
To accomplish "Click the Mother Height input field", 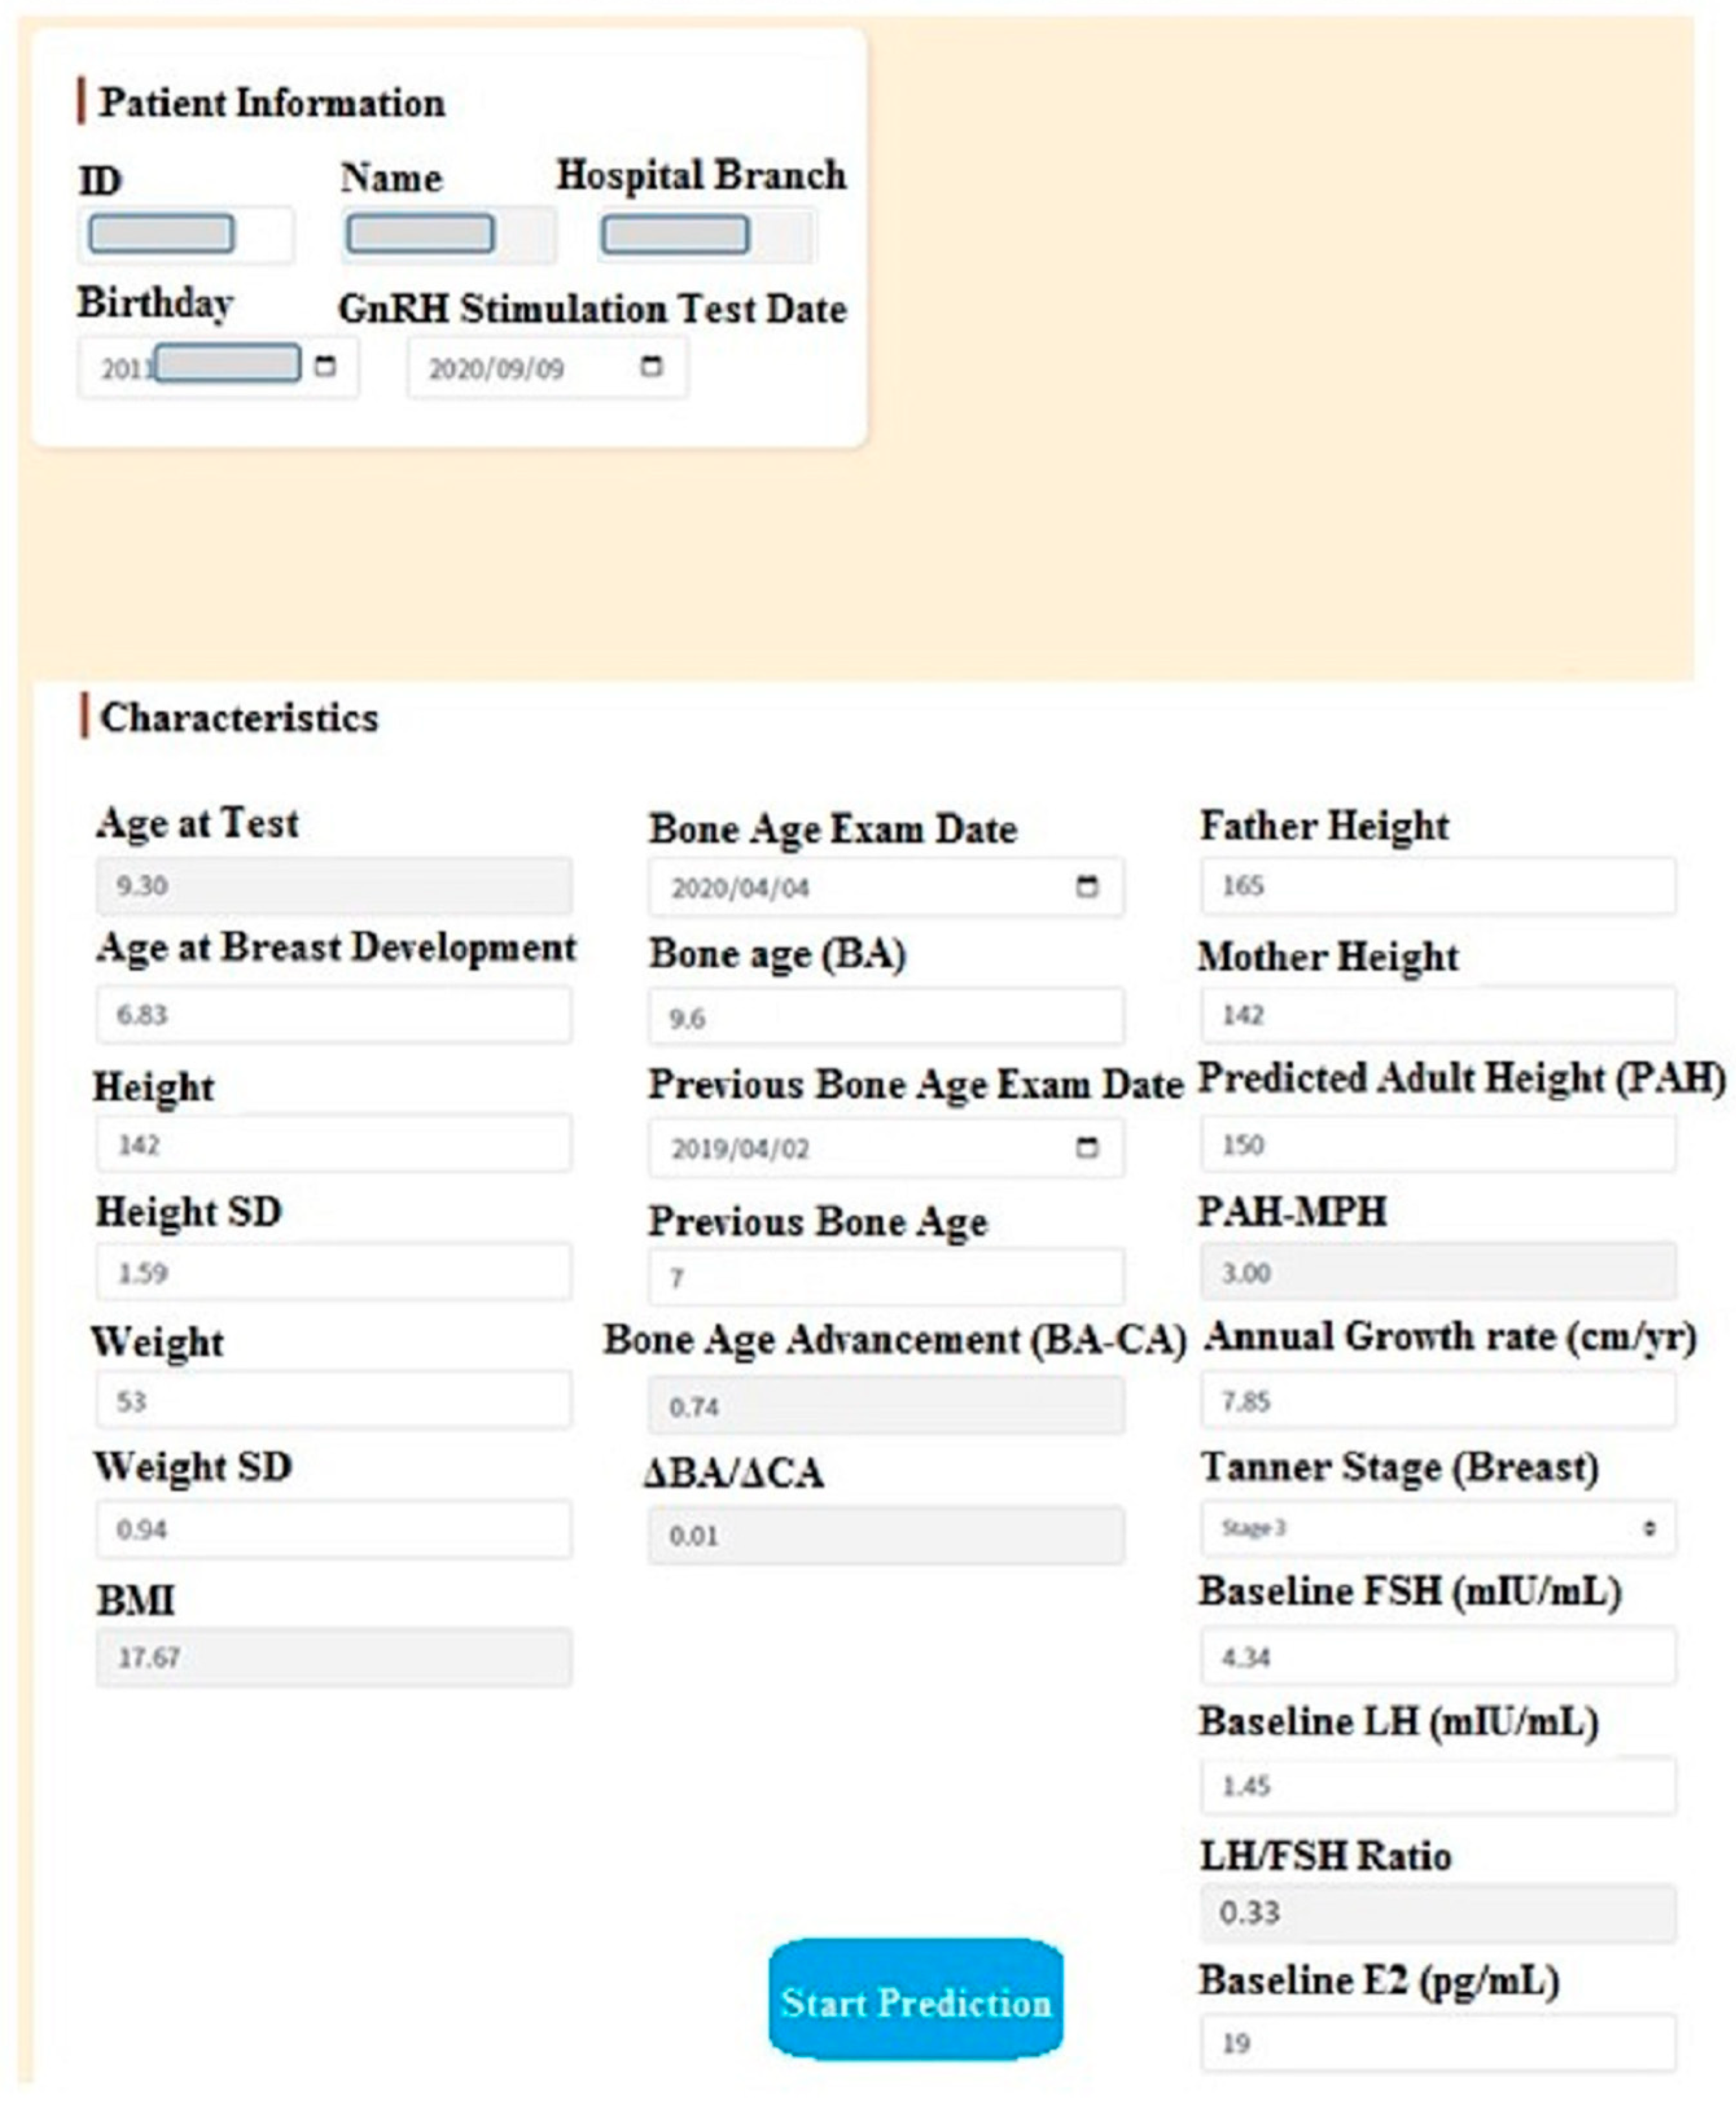I will (1437, 1015).
